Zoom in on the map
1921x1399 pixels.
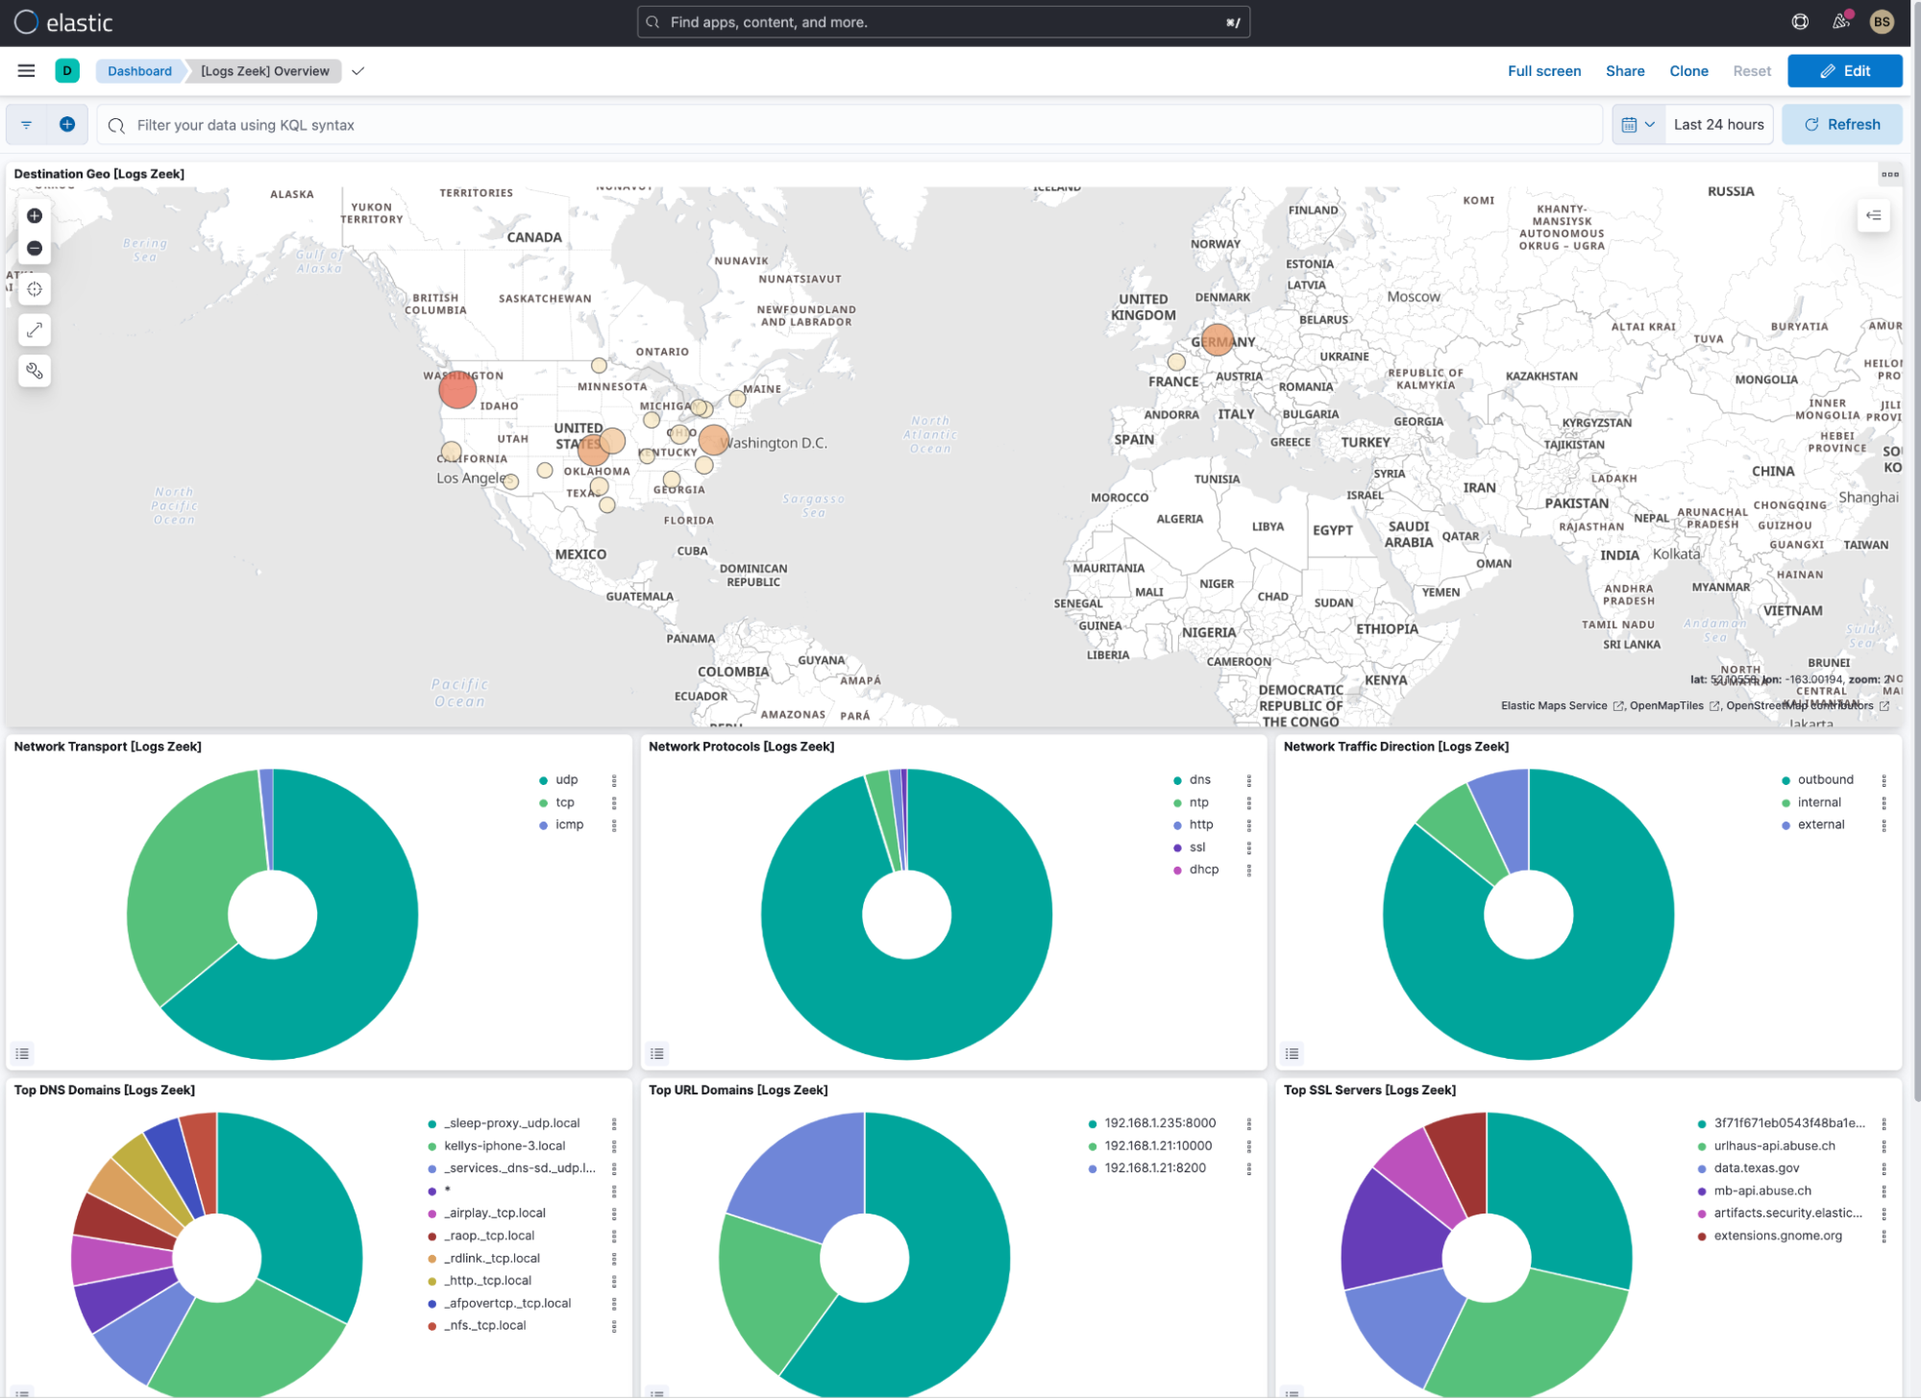(35, 215)
